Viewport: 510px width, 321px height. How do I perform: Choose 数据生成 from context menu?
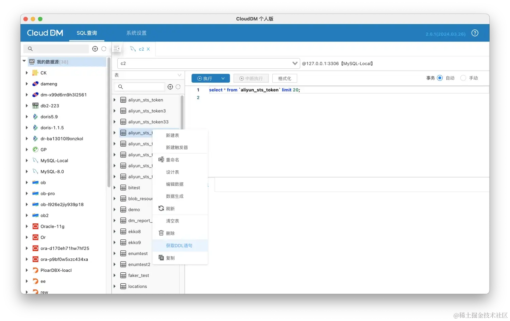(180, 197)
